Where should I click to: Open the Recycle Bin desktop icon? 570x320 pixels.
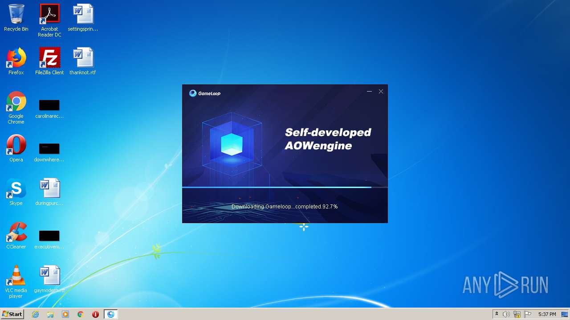tap(16, 18)
